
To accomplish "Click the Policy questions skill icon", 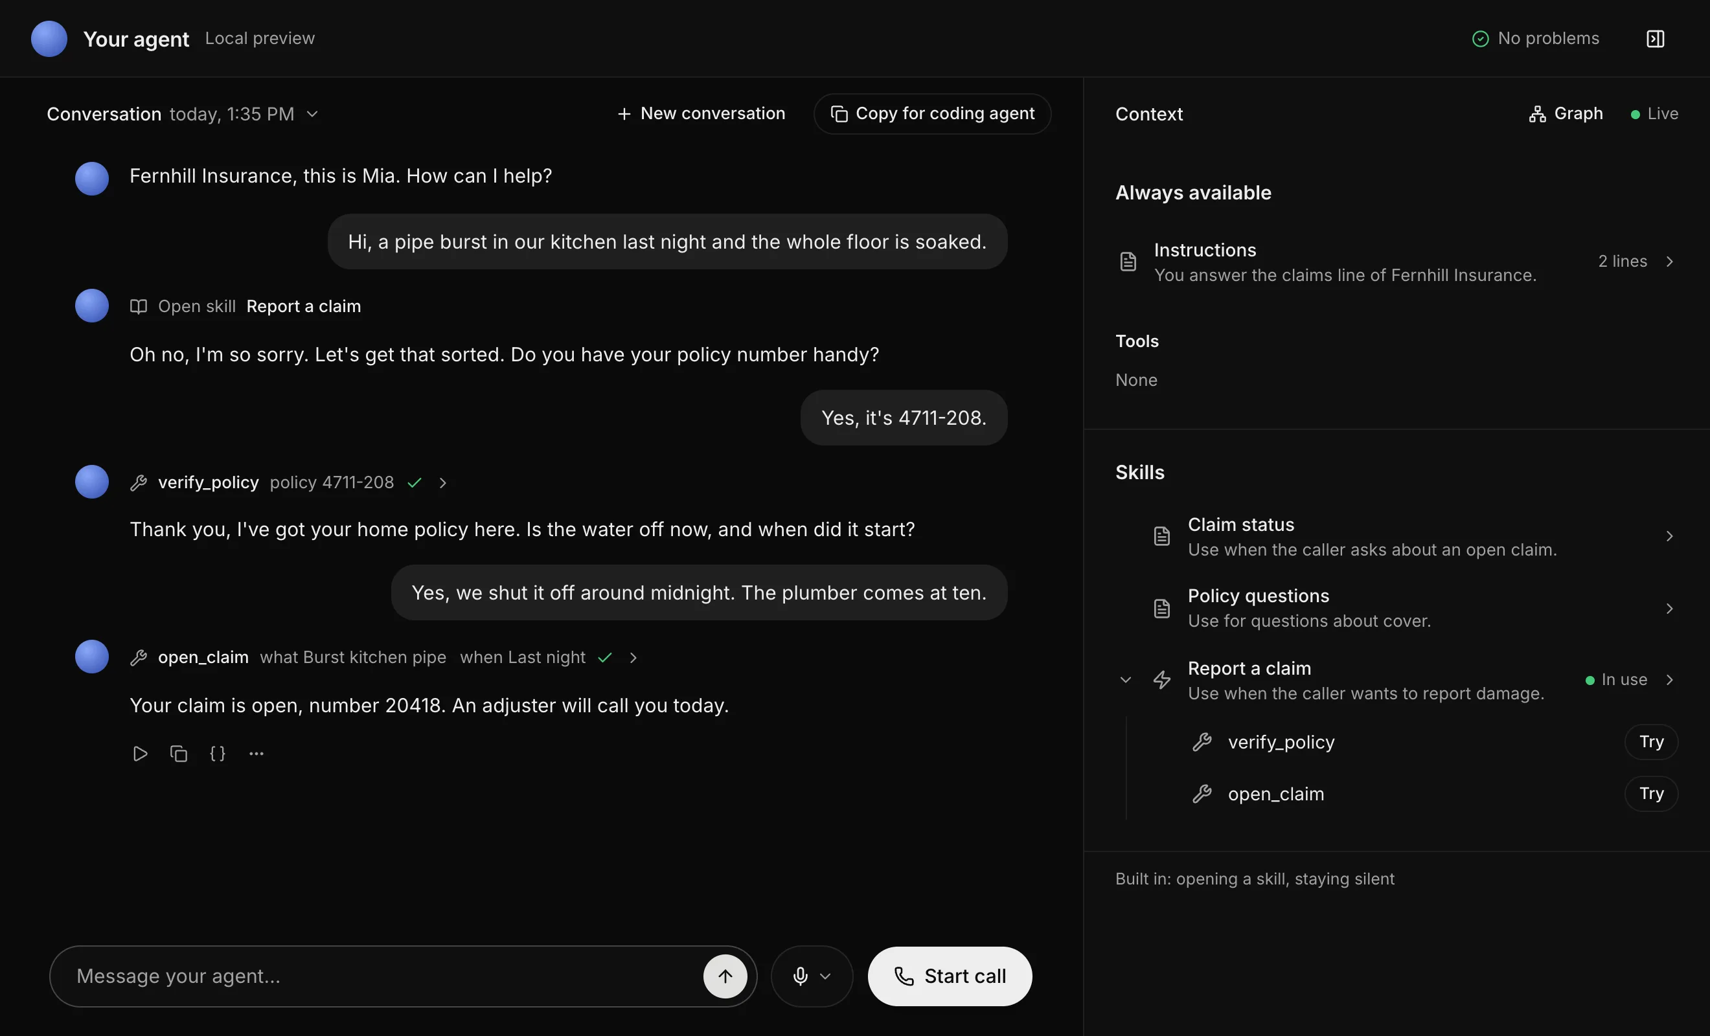I will (x=1162, y=609).
